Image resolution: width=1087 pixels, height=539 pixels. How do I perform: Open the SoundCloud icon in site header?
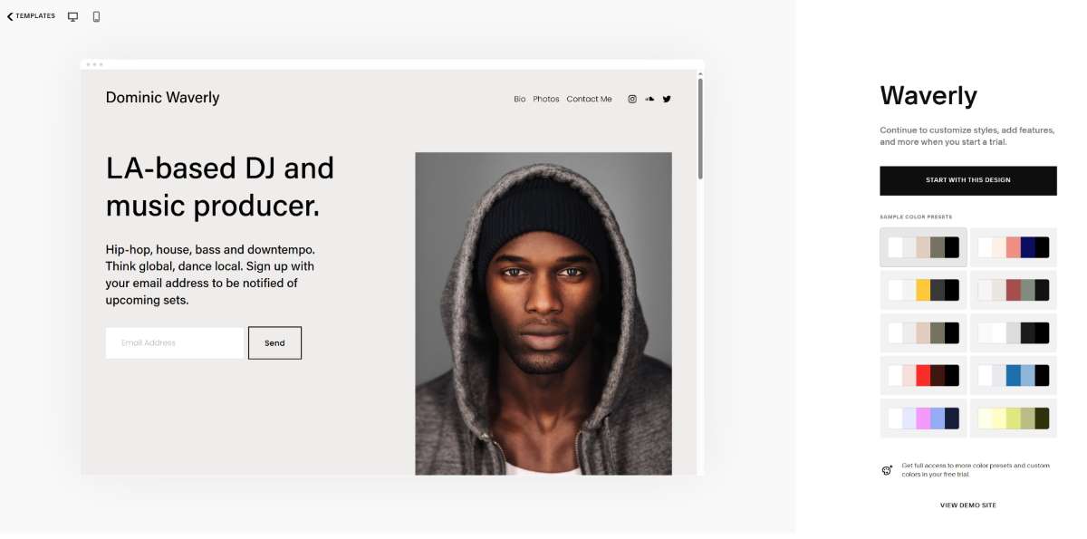coord(649,99)
